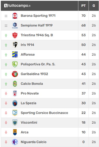
Task: Sort standings by the PT column header
Action: [83, 6]
